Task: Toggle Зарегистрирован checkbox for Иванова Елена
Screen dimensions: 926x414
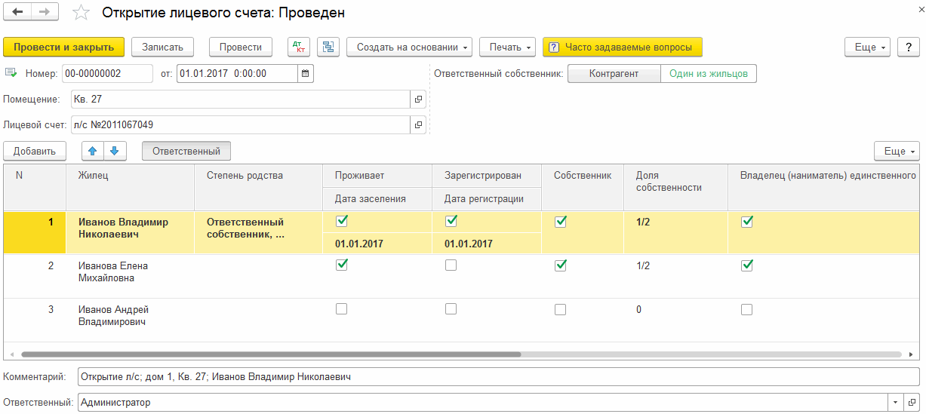Action: point(451,265)
